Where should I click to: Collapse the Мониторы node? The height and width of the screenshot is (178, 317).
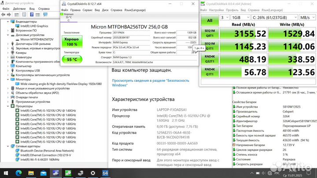[8, 80]
